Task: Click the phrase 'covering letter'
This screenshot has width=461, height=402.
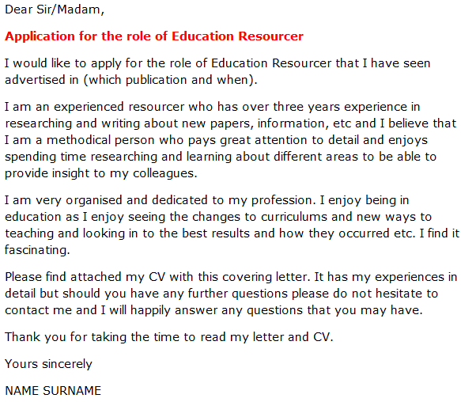Action: click(x=266, y=277)
